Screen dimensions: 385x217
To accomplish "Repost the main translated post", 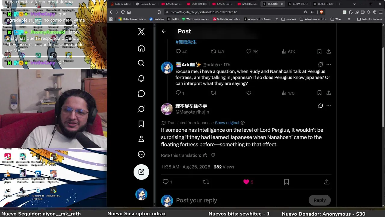I will pyautogui.click(x=206, y=182).
